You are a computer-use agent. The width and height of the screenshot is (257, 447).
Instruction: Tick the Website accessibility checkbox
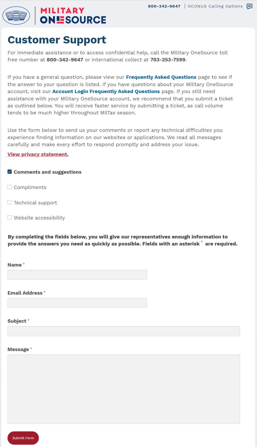pos(10,217)
